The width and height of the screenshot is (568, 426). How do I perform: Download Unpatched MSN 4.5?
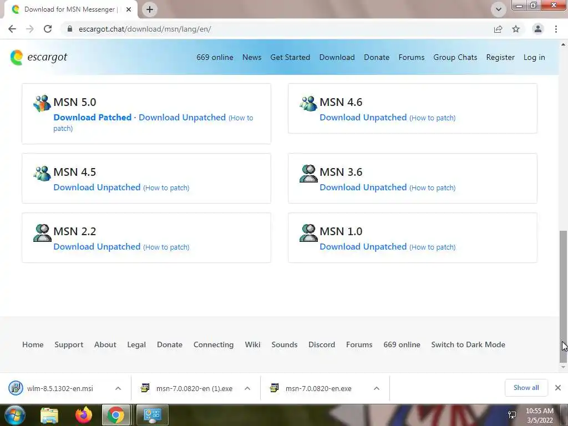point(97,187)
